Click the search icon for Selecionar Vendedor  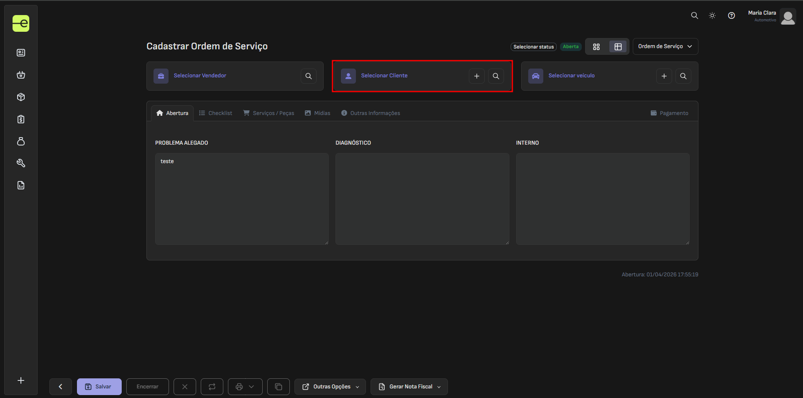[308, 76]
